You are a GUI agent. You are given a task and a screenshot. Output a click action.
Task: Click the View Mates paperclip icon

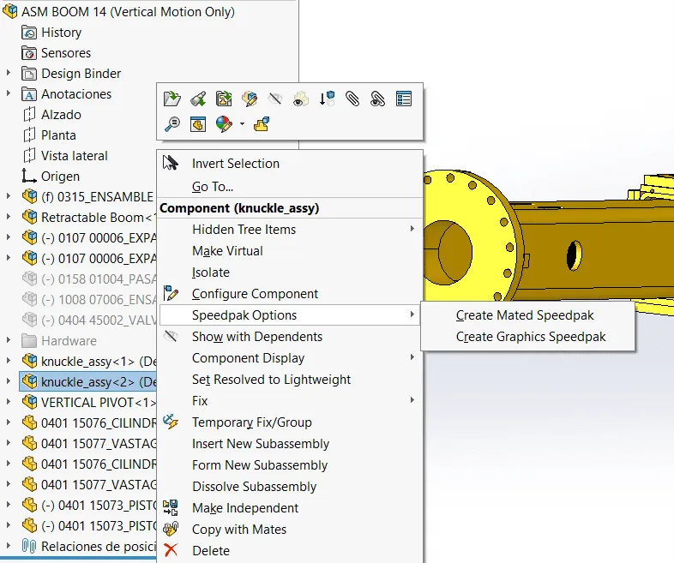point(352,99)
